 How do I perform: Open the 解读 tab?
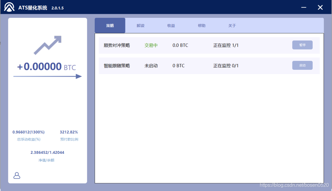(x=140, y=26)
